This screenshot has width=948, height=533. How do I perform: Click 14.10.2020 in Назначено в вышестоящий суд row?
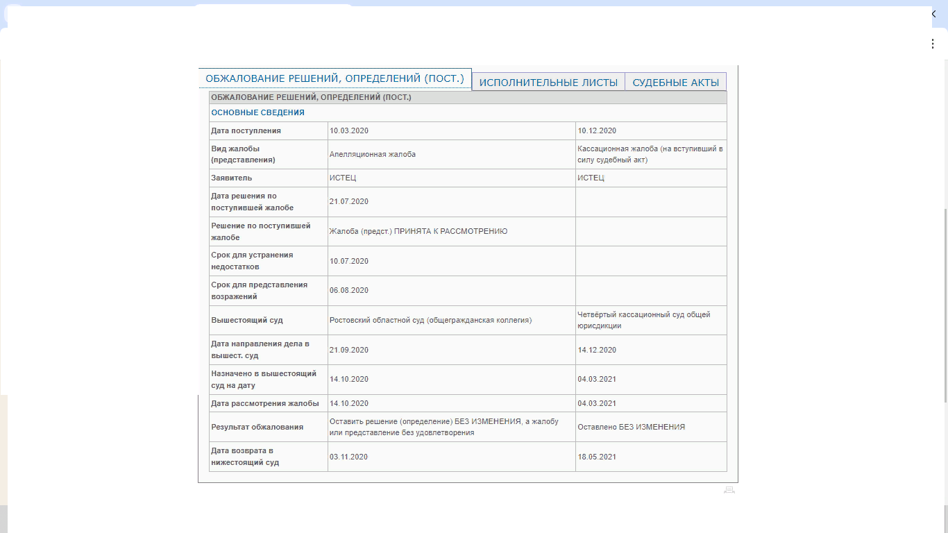349,379
